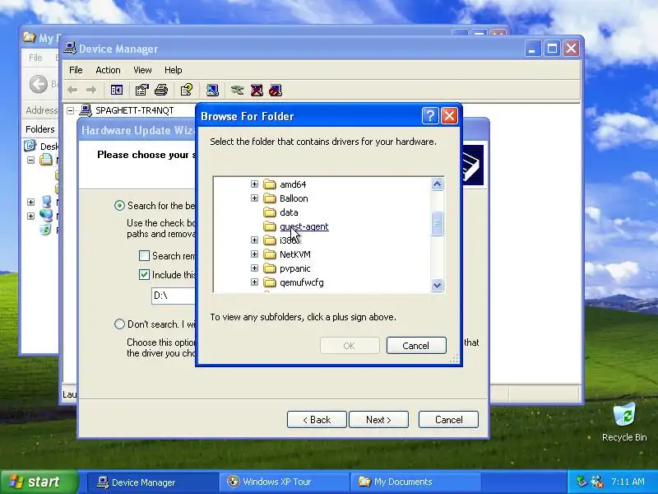Click Next in Hardware Update Wizard
658x494 pixels.
pyautogui.click(x=378, y=420)
